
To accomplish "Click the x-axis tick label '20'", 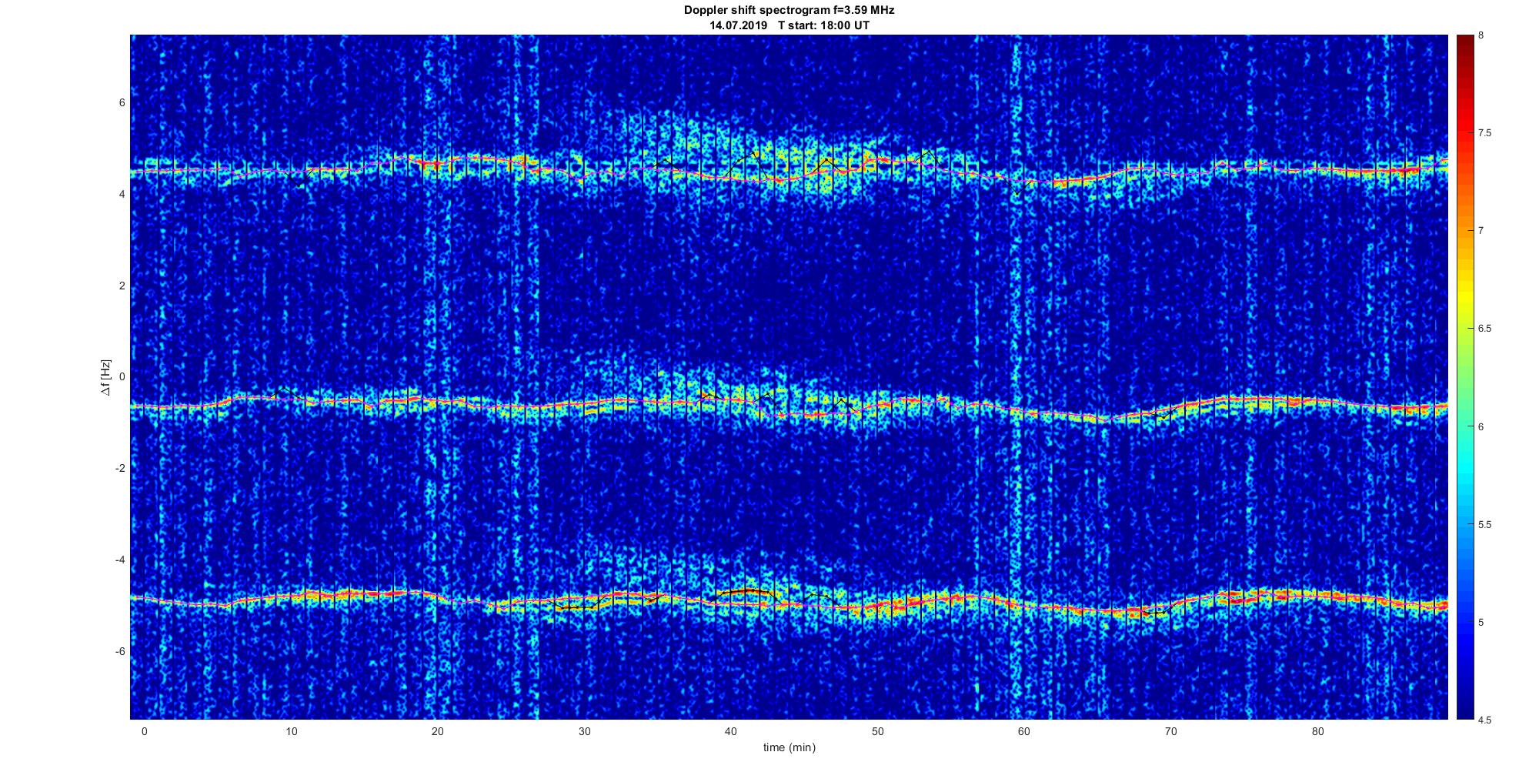I will [x=438, y=731].
